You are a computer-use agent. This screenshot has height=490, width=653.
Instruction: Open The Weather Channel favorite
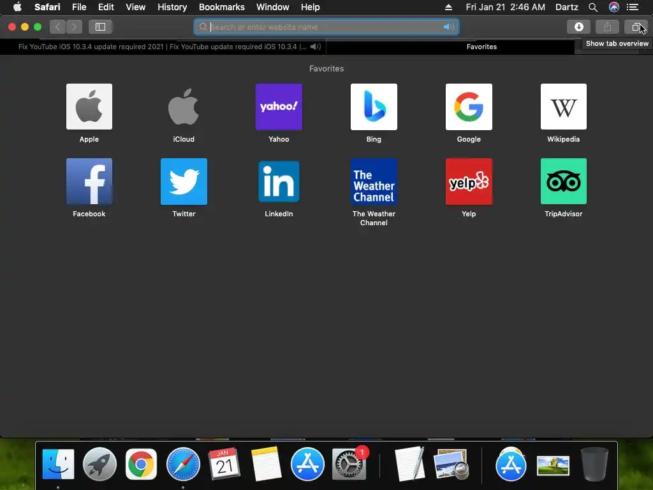click(x=374, y=181)
